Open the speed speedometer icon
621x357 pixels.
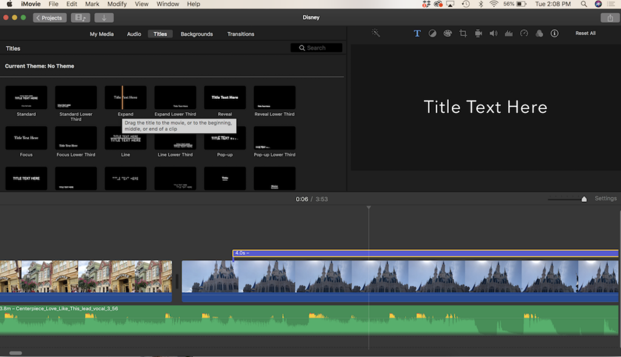524,33
